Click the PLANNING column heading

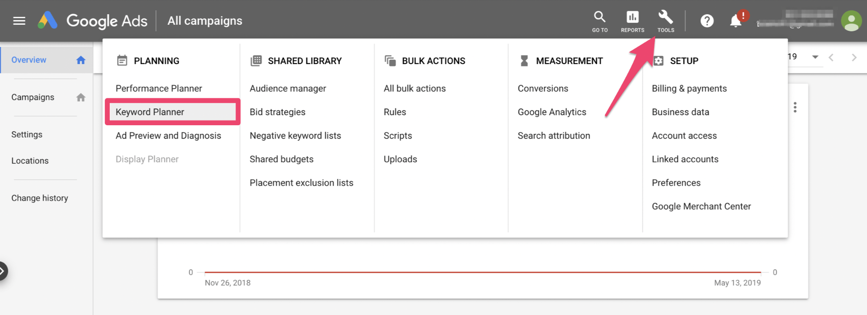click(x=156, y=61)
